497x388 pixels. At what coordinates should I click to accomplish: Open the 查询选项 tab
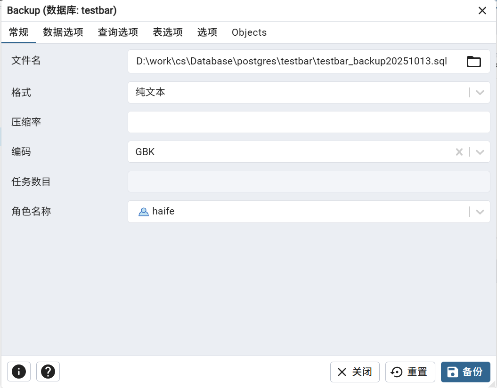pos(118,32)
